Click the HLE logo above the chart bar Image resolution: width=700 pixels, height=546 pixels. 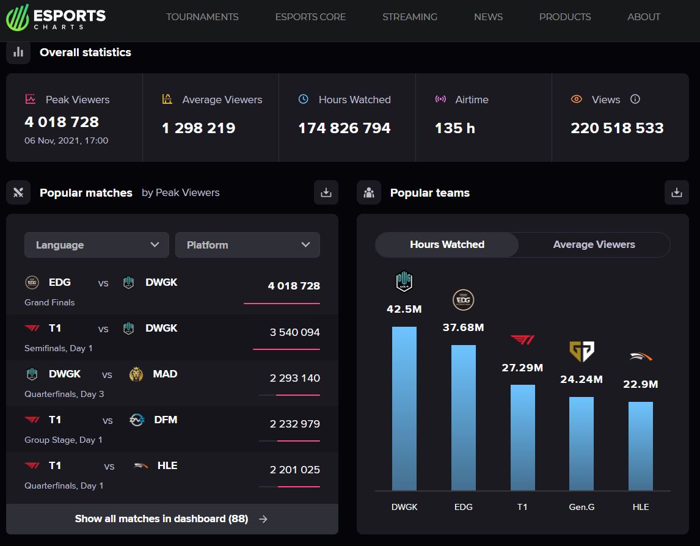[641, 356]
